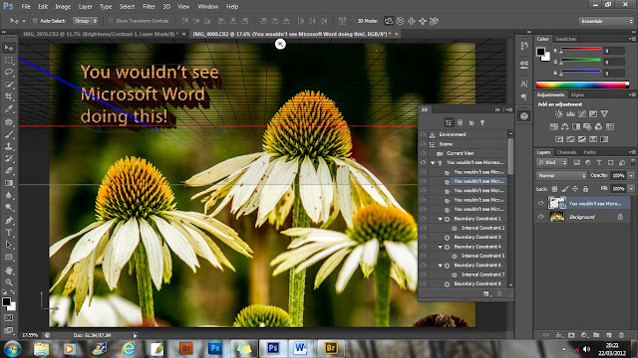This screenshot has height=358, width=638.
Task: Select the Eyedropper tool
Action: pos(9,108)
